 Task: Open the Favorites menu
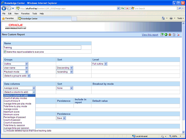(x=25, y=14)
